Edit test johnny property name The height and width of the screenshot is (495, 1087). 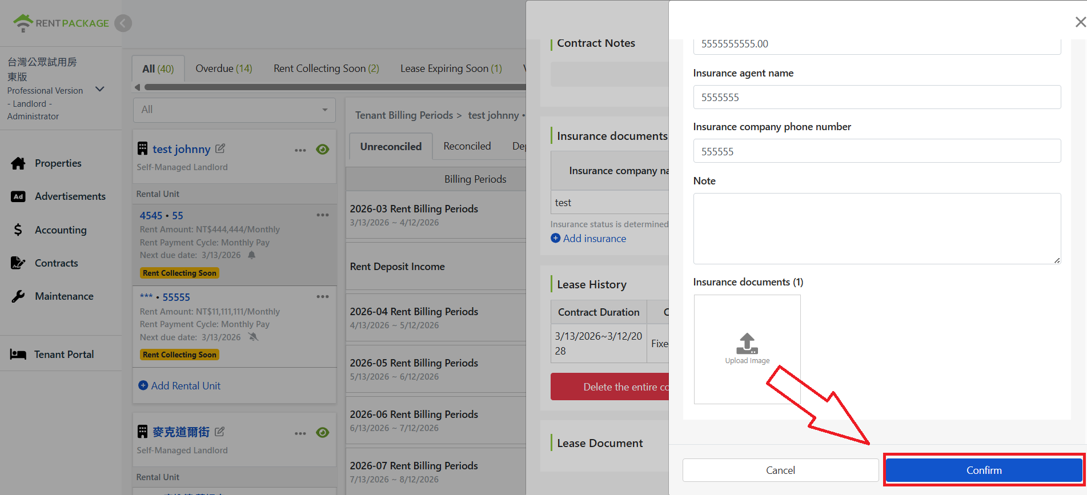pos(220,148)
